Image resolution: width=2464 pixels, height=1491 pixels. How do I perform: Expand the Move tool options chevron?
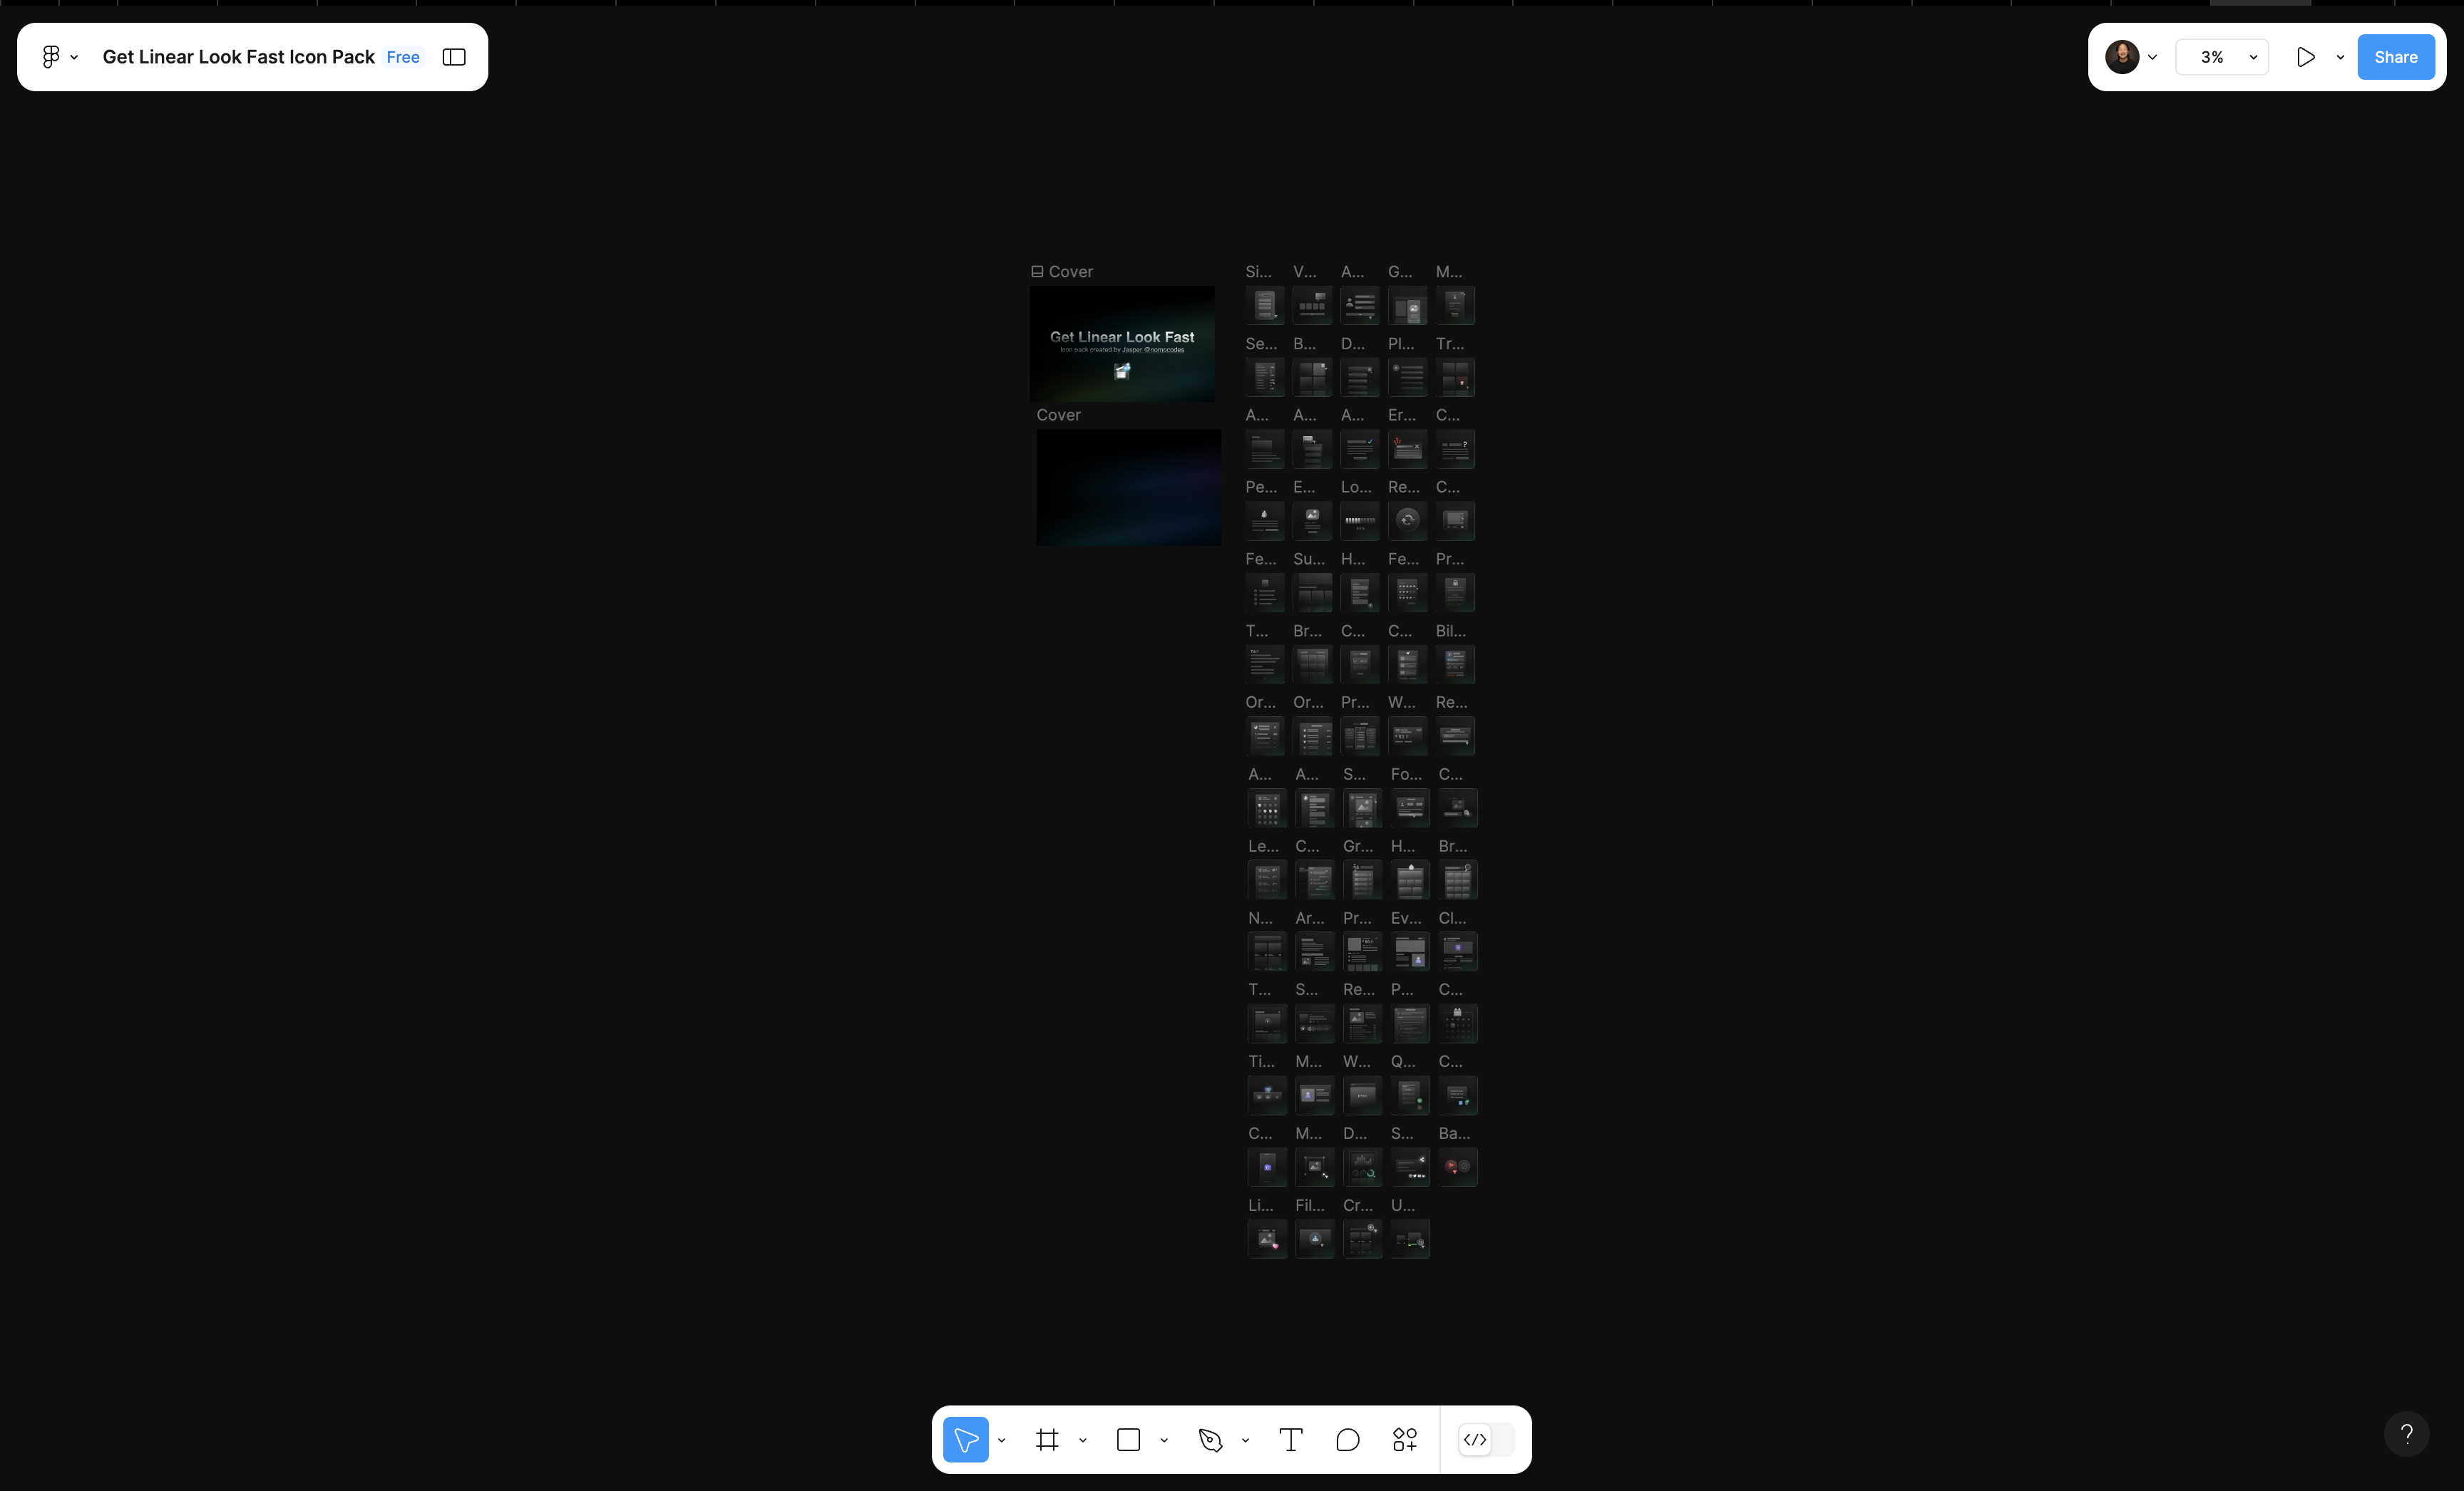click(x=1001, y=1440)
